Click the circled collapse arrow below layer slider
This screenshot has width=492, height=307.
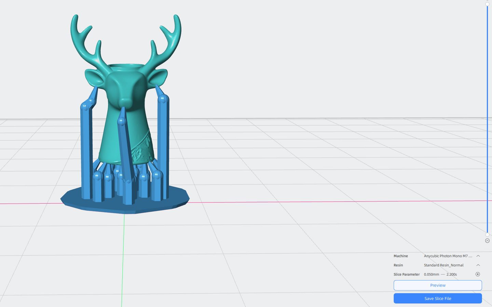point(487,241)
